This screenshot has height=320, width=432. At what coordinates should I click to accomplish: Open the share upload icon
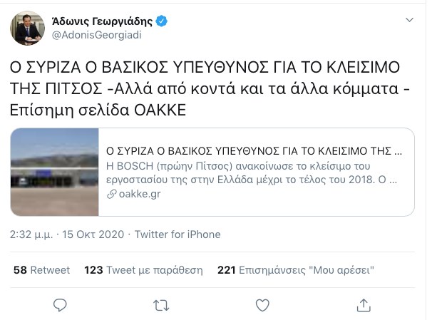tap(364, 305)
